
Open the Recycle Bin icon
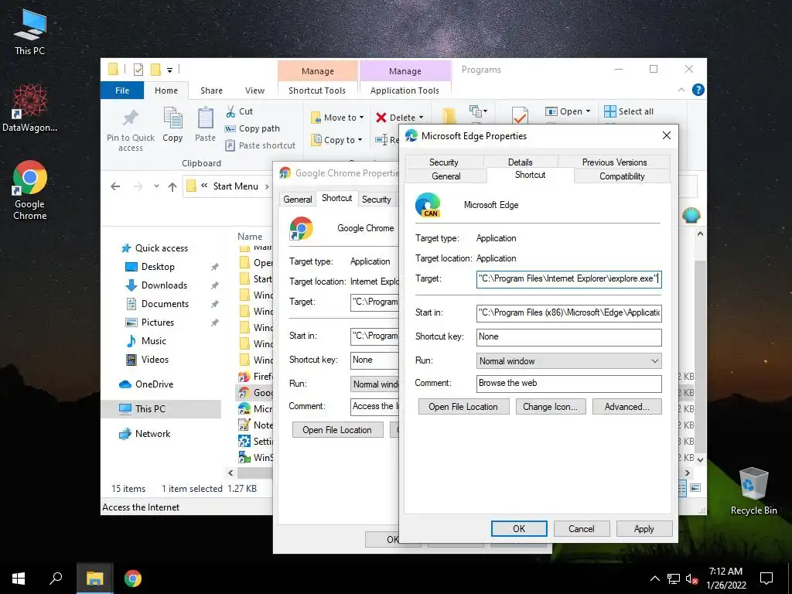(753, 491)
